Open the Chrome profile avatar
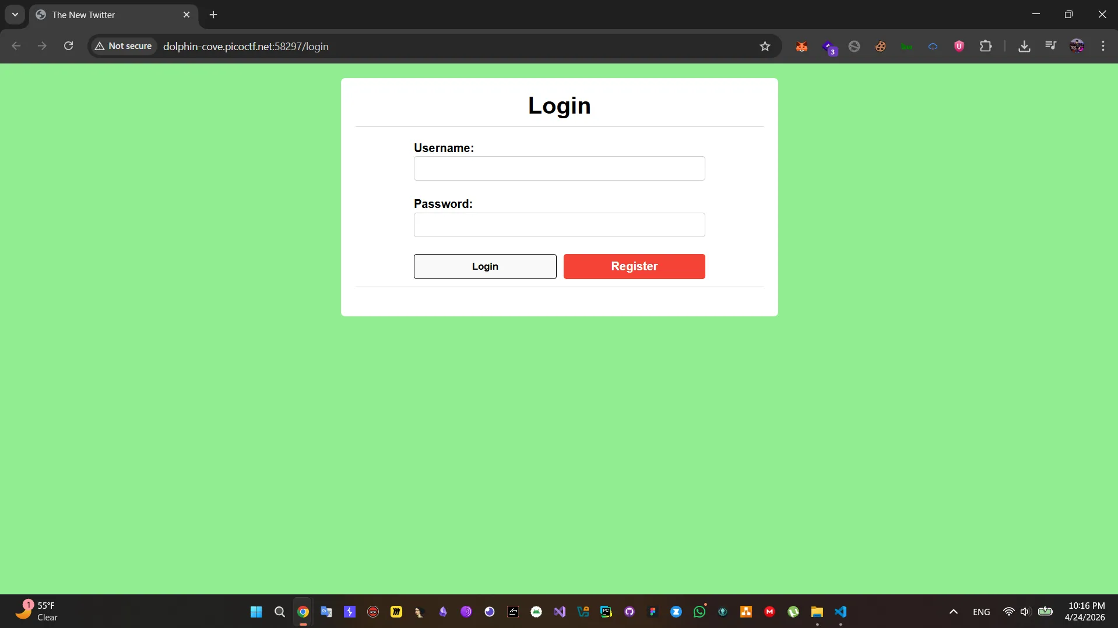Image resolution: width=1118 pixels, height=628 pixels. tap(1077, 46)
